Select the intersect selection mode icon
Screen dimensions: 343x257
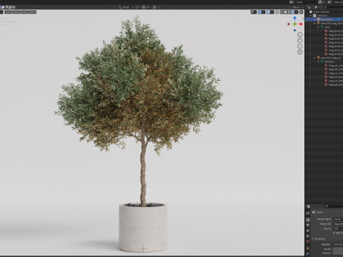pyautogui.click(x=14, y=7)
